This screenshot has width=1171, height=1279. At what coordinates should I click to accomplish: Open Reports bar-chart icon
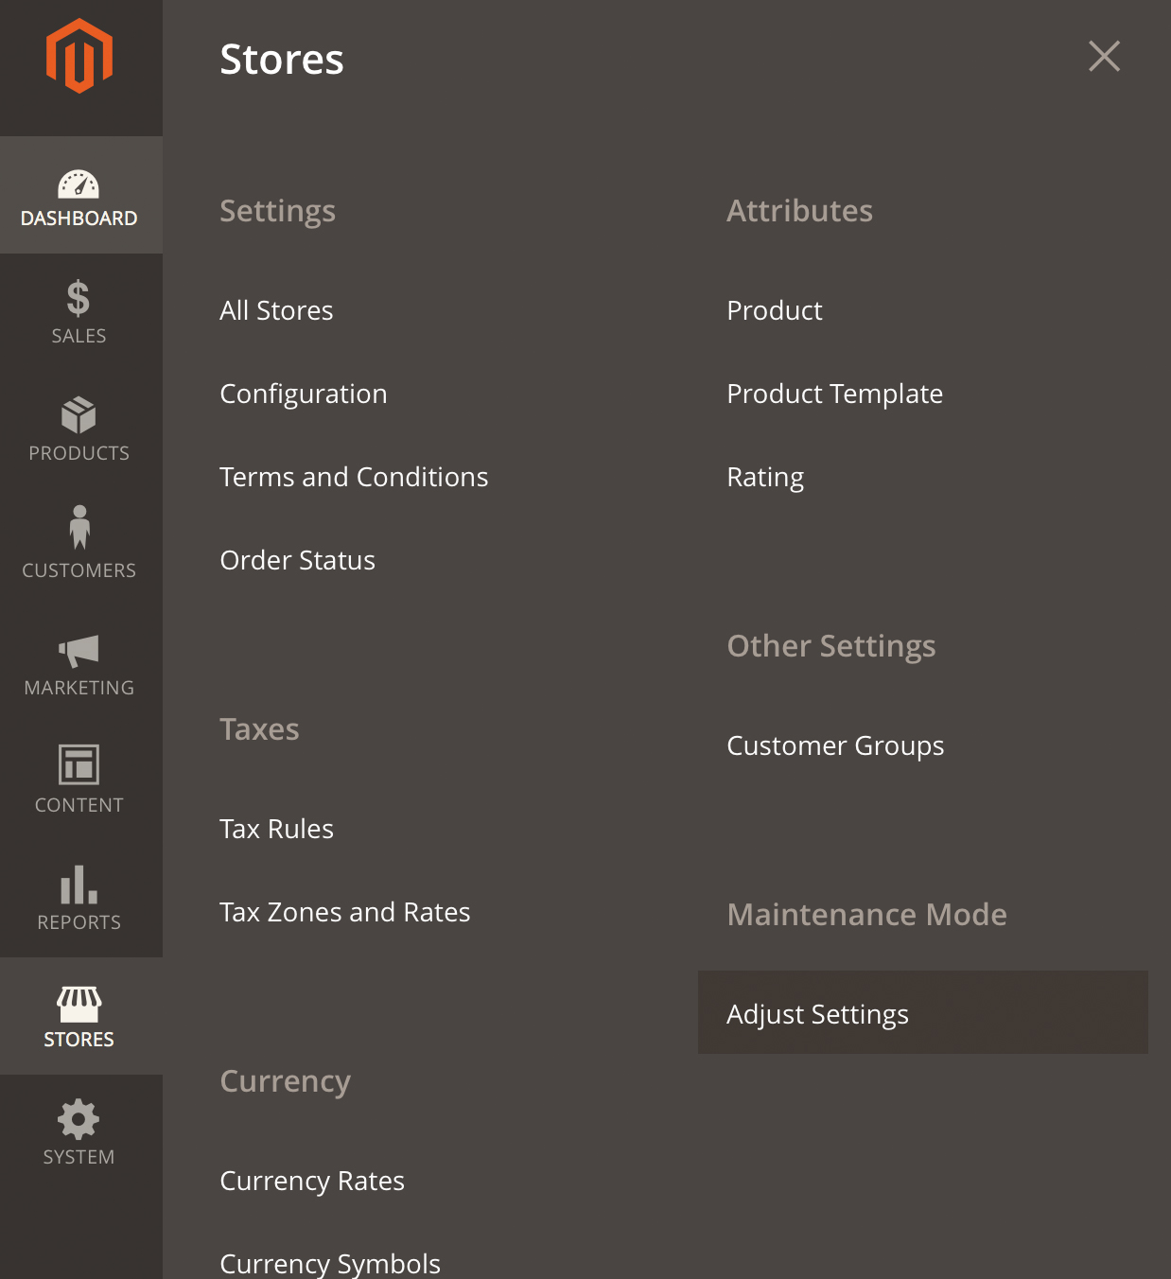(79, 885)
